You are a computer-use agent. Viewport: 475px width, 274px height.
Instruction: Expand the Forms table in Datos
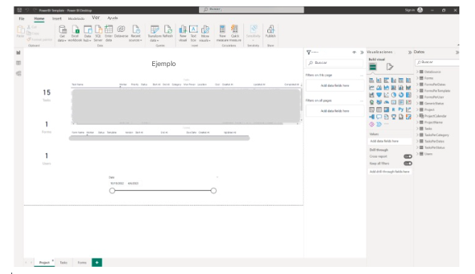[417, 78]
